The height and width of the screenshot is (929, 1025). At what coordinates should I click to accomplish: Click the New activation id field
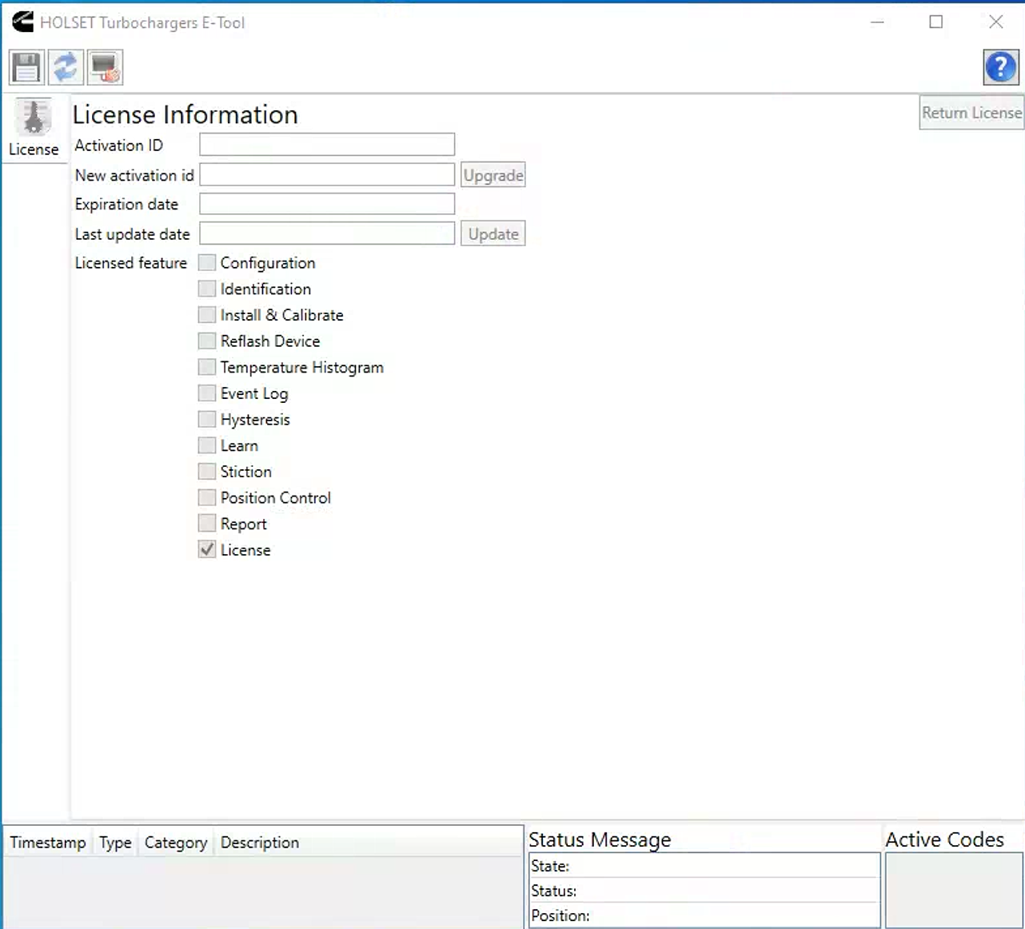point(327,174)
